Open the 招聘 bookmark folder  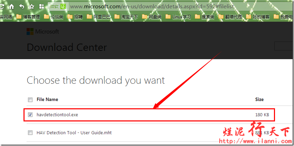tap(75, 17)
